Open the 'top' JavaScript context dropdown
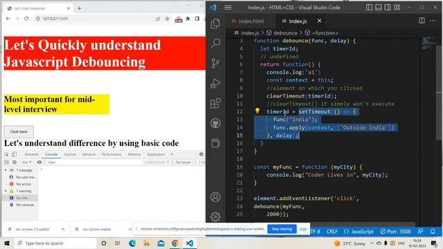443x249 pixels. 26,163
